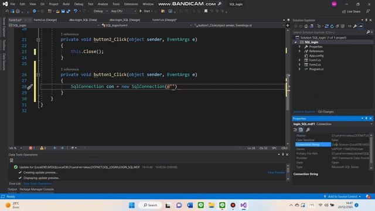Click the previous issue navigation arrow
The image size is (375, 211).
pyautogui.click(x=54, y=148)
